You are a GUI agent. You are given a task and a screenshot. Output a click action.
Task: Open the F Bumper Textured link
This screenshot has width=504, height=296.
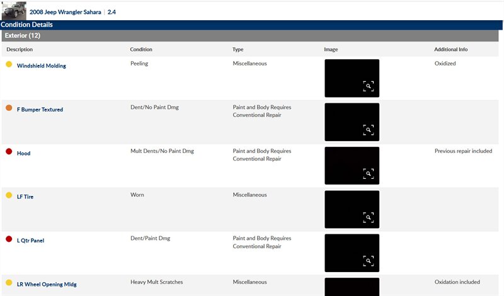[40, 110]
